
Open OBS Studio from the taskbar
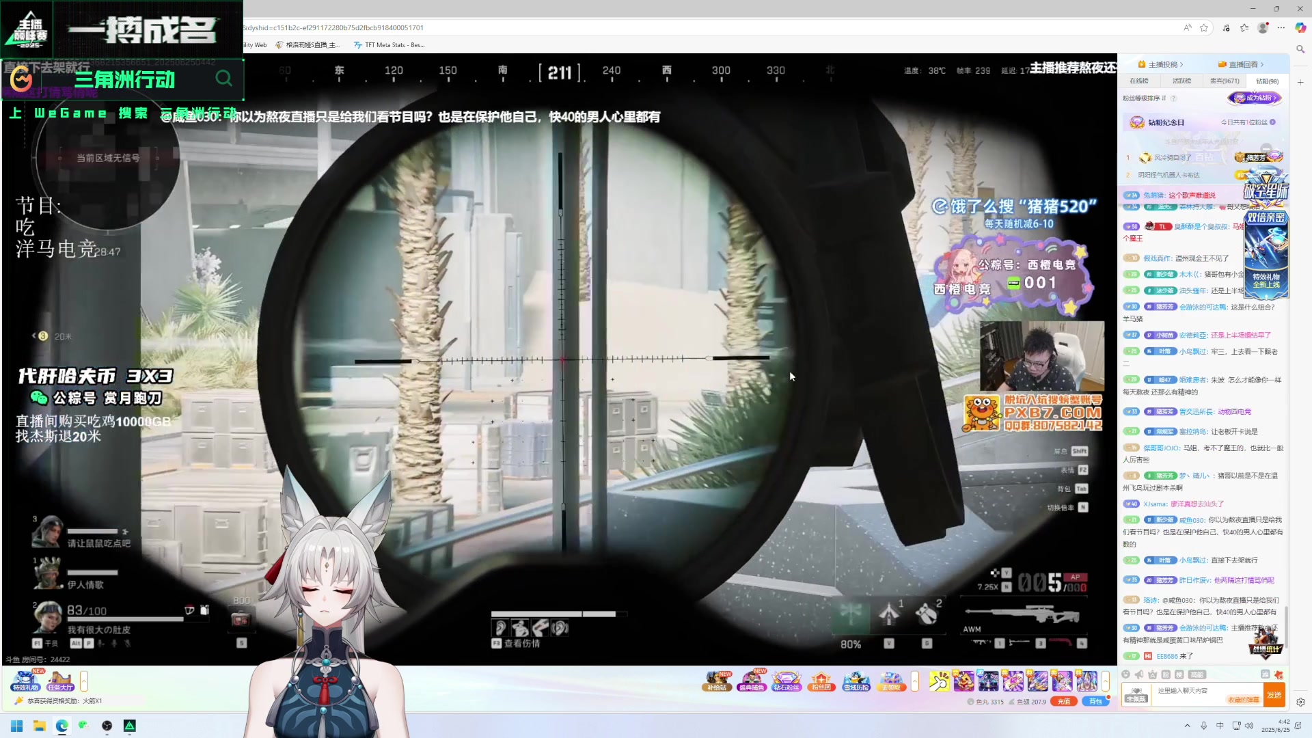point(107,726)
